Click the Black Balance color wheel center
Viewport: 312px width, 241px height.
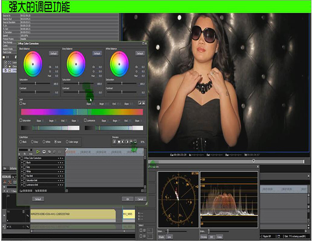33,64
